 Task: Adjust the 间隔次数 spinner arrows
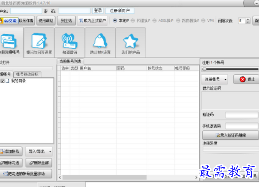tap(248, 21)
